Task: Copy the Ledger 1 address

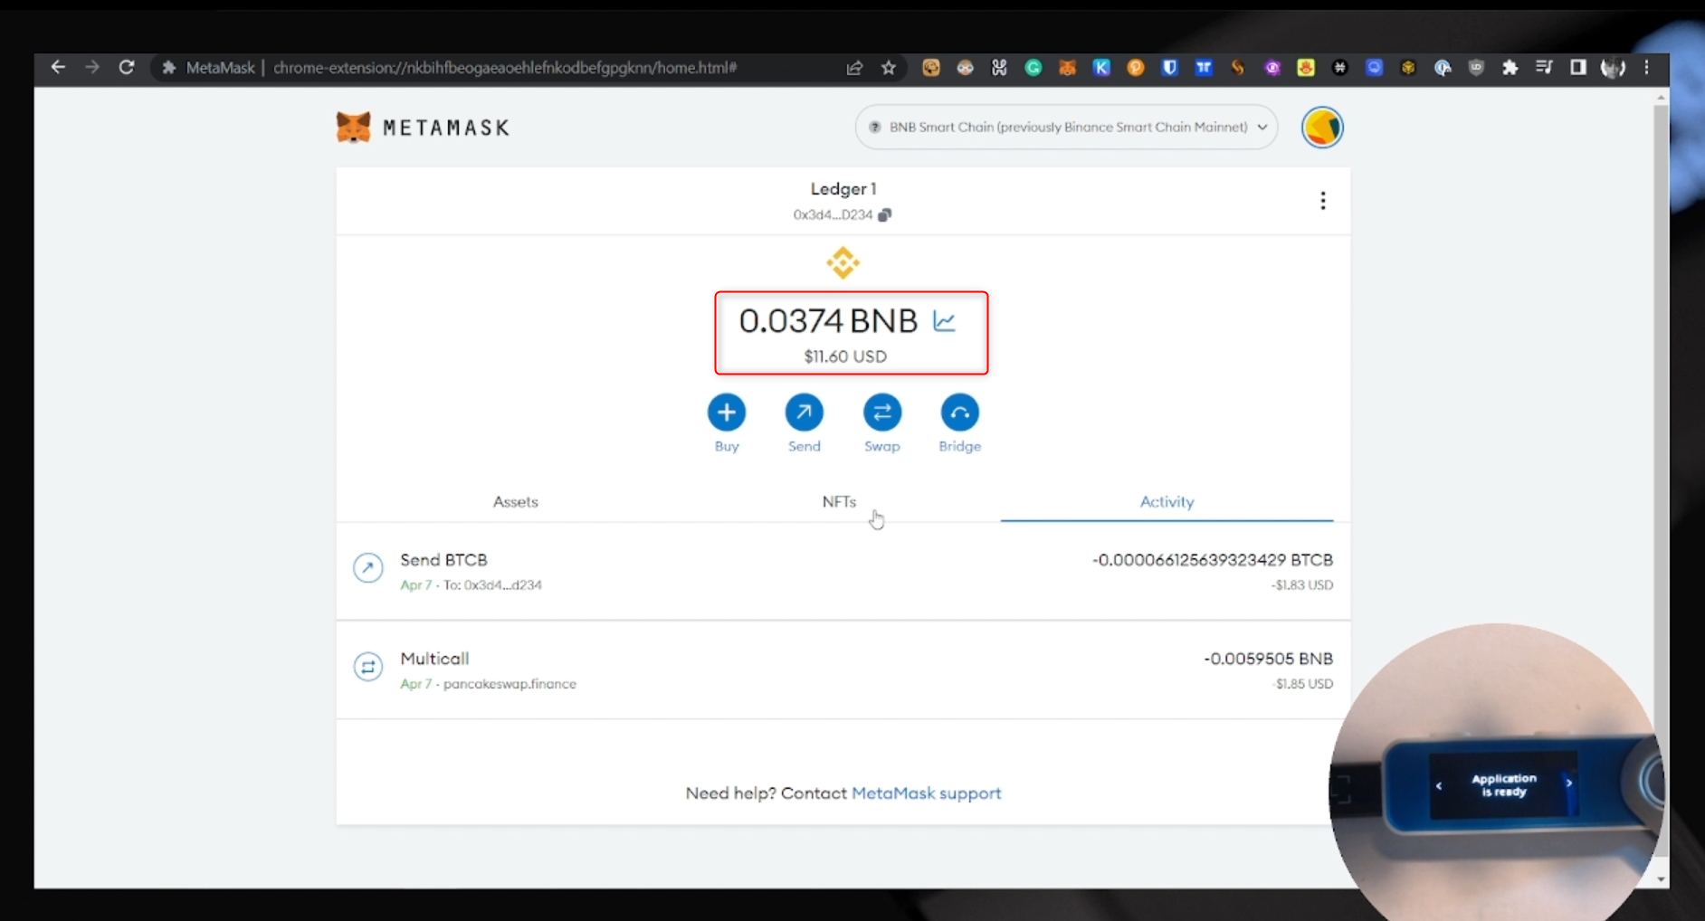Action: tap(885, 214)
